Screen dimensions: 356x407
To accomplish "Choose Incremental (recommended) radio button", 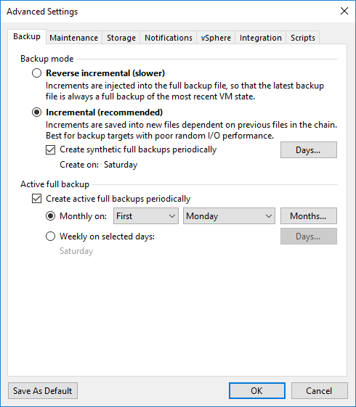I will [x=36, y=112].
